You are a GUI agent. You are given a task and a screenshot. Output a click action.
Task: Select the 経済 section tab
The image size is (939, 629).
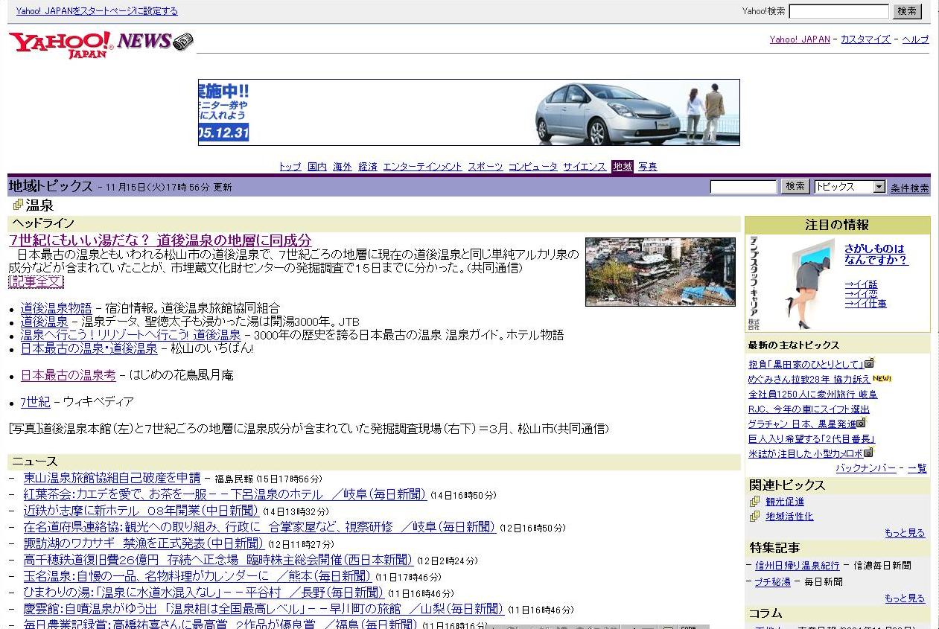368,167
